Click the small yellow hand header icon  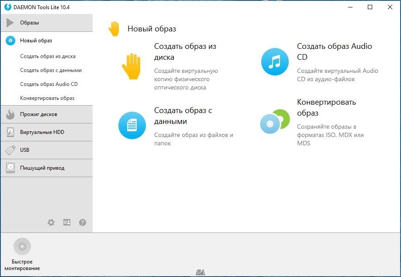(x=114, y=29)
